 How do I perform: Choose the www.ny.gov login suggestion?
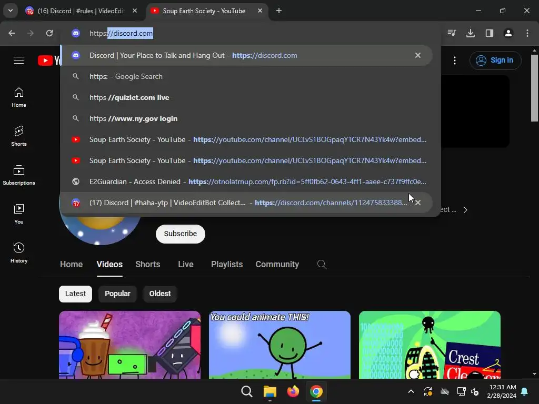click(246, 118)
